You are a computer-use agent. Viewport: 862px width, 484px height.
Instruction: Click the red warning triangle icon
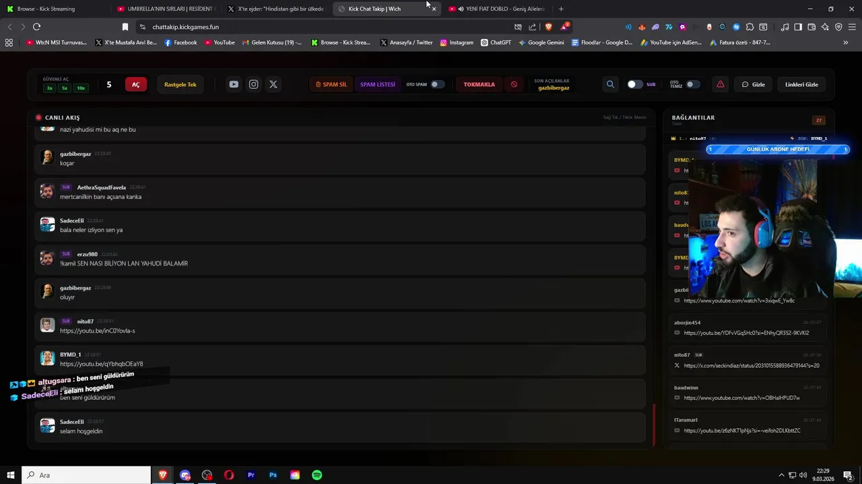(721, 84)
